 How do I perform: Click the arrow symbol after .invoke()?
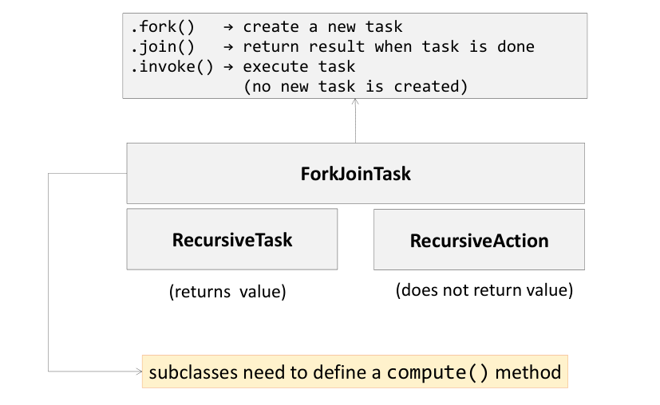coord(229,66)
